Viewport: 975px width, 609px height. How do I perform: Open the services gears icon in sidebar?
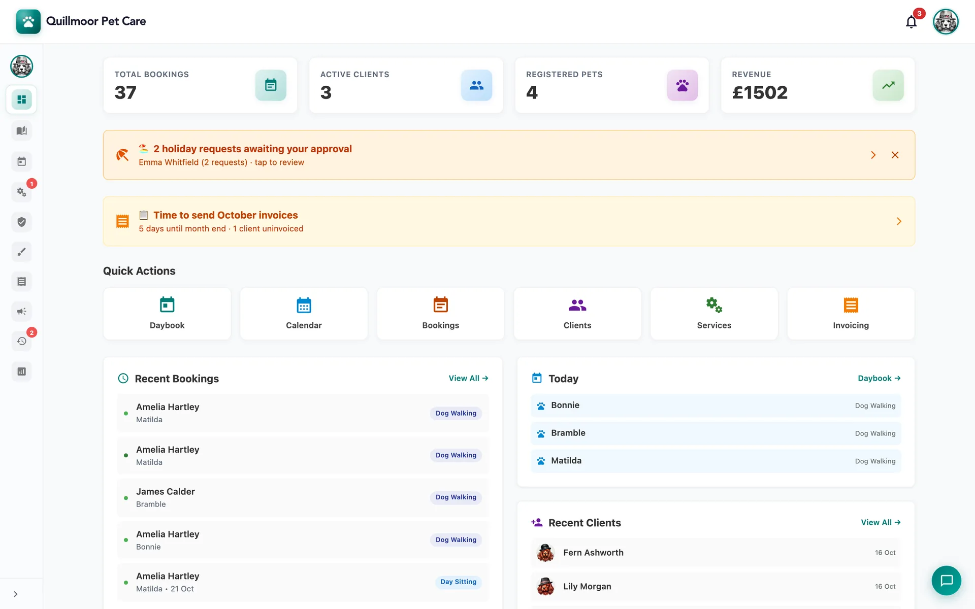21,192
